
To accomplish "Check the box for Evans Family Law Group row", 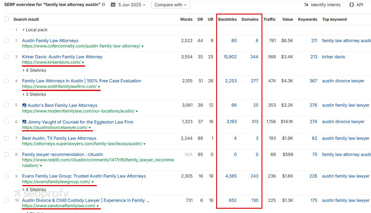I will click(x=6, y=176).
